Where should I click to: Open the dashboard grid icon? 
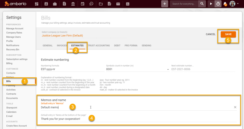point(37,4)
